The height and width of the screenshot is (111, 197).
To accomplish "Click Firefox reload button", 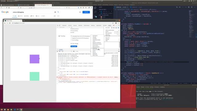I will point(6,8).
